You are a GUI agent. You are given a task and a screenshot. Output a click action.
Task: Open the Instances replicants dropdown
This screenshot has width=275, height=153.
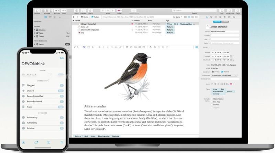224,75
